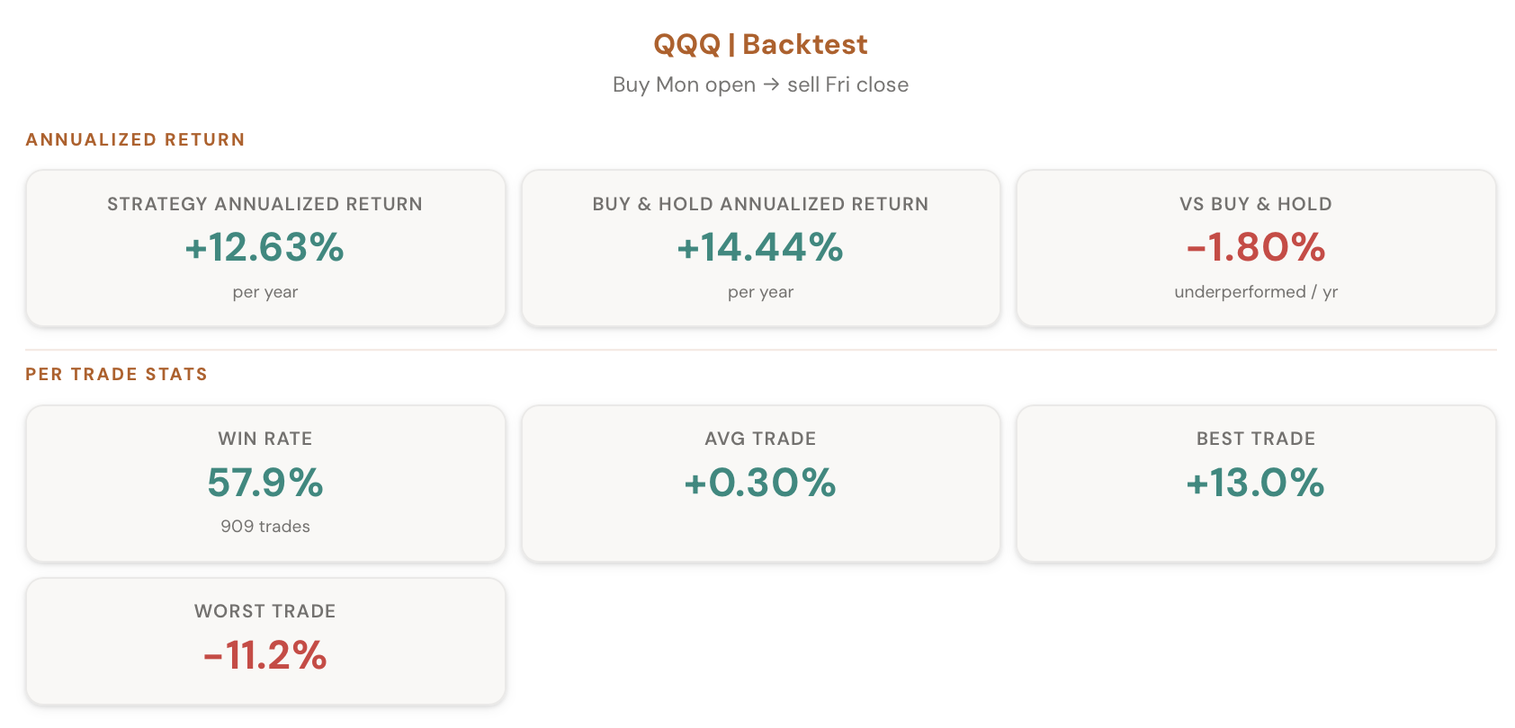Select the 57.9% win rate value
The height and width of the screenshot is (728, 1515).
(x=264, y=483)
